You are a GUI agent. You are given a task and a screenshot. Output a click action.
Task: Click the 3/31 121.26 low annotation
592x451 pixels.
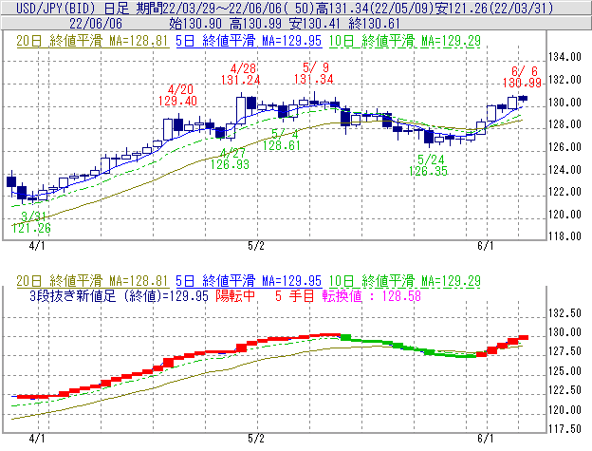[31, 222]
